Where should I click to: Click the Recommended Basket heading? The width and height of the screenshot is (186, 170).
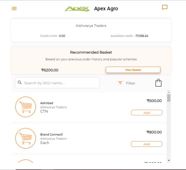tap(91, 52)
